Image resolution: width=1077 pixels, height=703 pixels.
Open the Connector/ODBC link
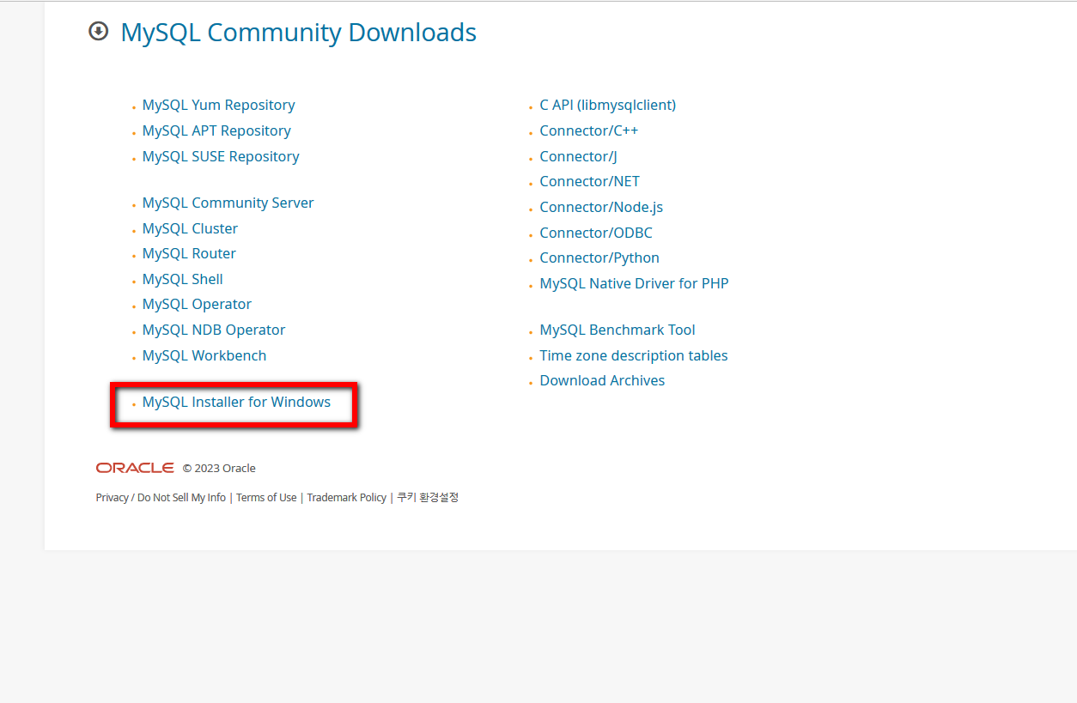(x=596, y=233)
